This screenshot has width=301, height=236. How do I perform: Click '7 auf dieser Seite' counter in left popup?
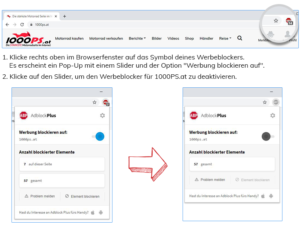[62, 164]
